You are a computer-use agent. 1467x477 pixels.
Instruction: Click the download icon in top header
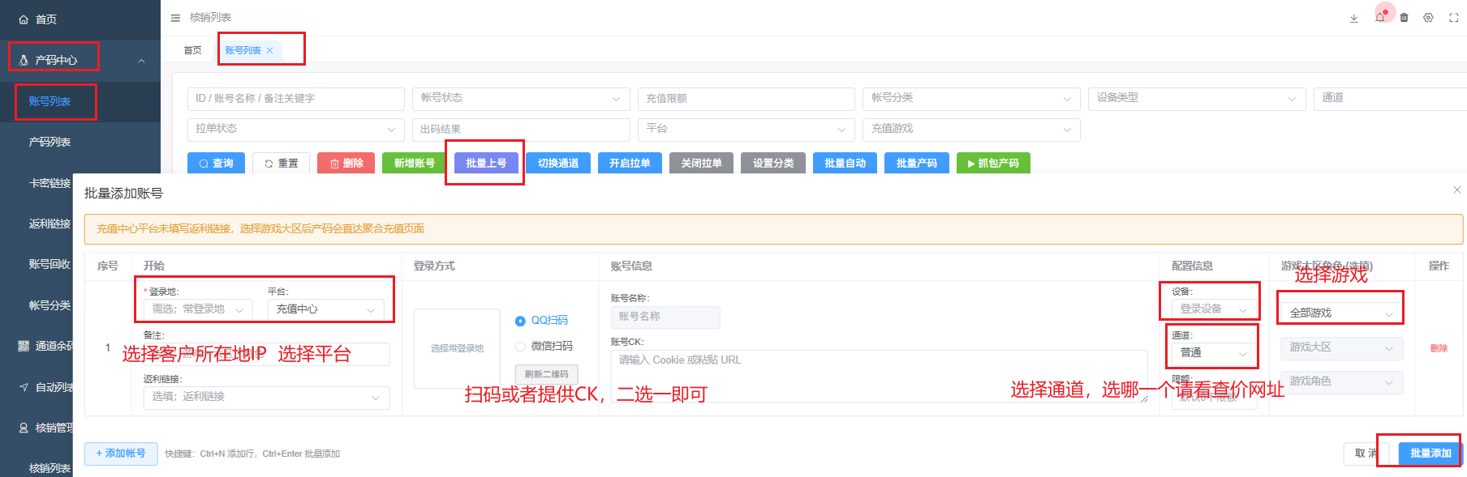(1353, 18)
